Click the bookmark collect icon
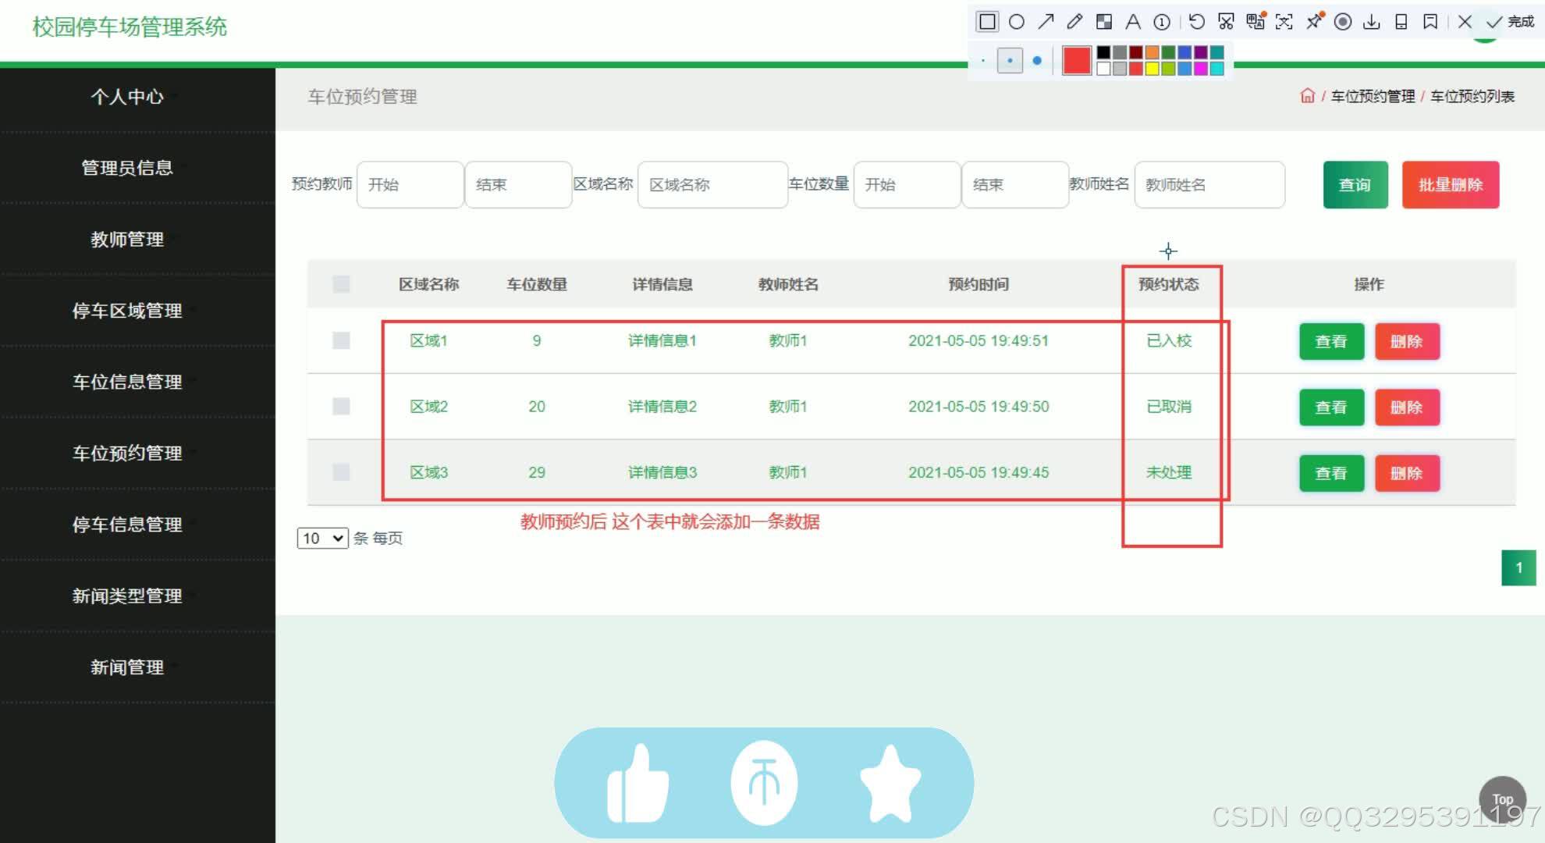 click(1430, 22)
